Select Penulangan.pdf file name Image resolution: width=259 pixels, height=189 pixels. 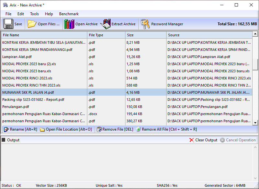point(16,107)
